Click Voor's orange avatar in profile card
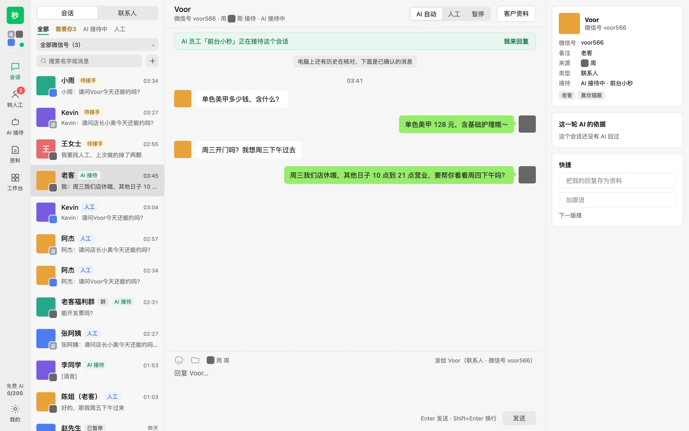The image size is (689, 431). (x=569, y=23)
